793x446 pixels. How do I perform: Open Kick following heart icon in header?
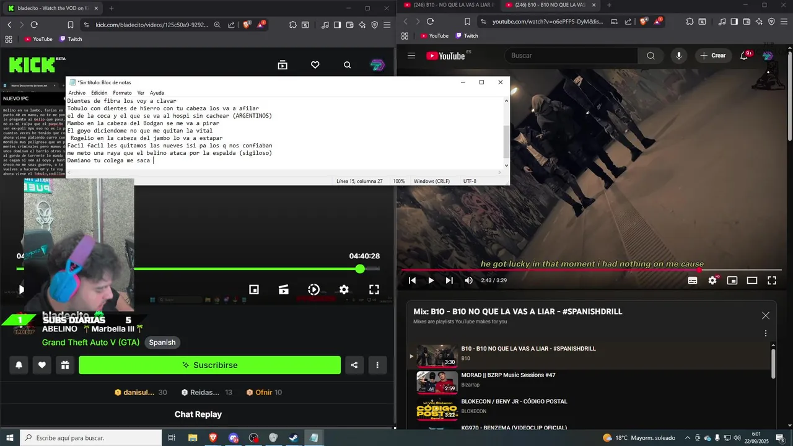pos(315,65)
